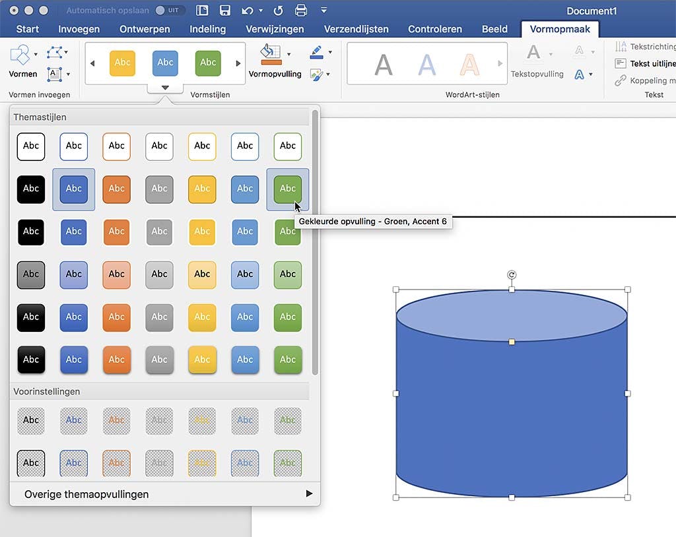The height and width of the screenshot is (537, 676).
Task: Click the redo arrow icon
Action: 278,11
